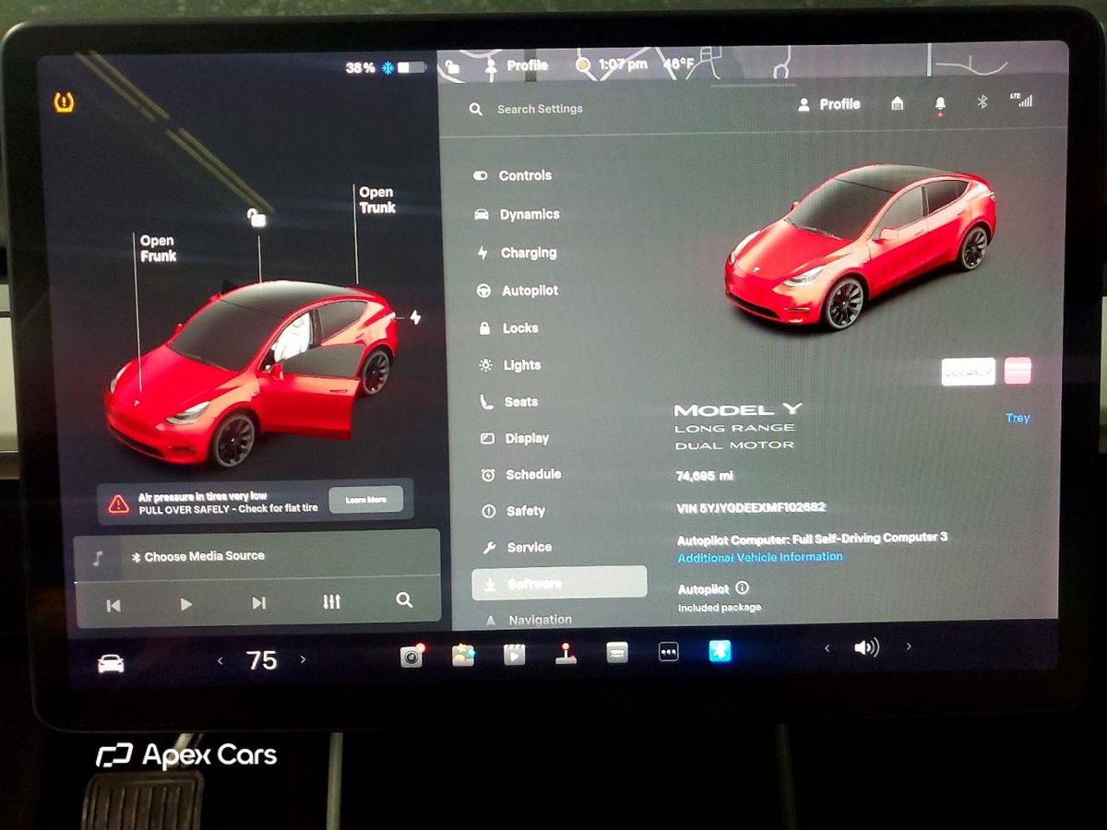Skip to previous media track
This screenshot has width=1107, height=830.
click(x=113, y=605)
